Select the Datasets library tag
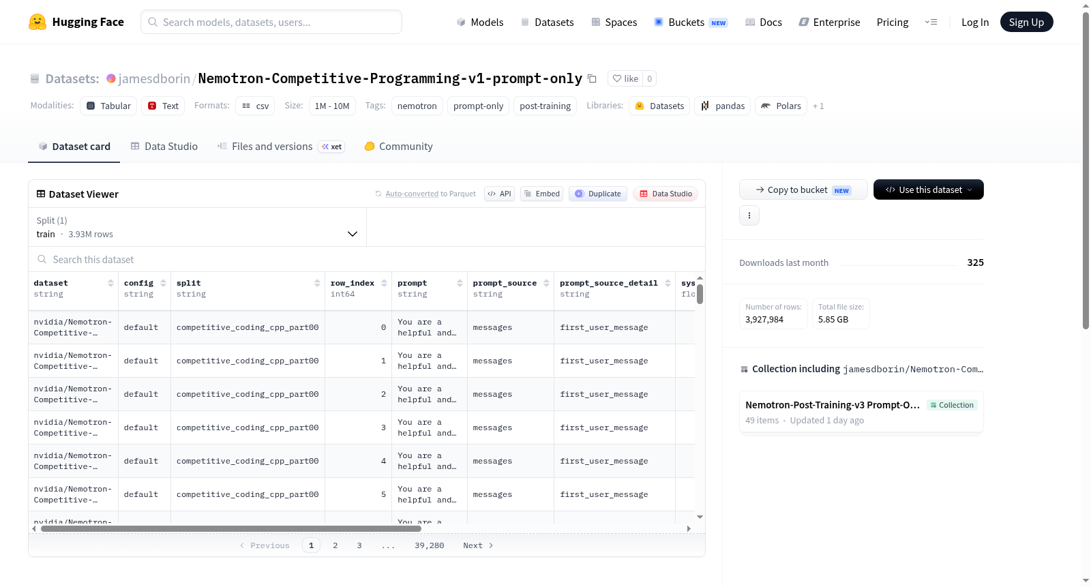This screenshot has width=1091, height=587. click(x=659, y=106)
